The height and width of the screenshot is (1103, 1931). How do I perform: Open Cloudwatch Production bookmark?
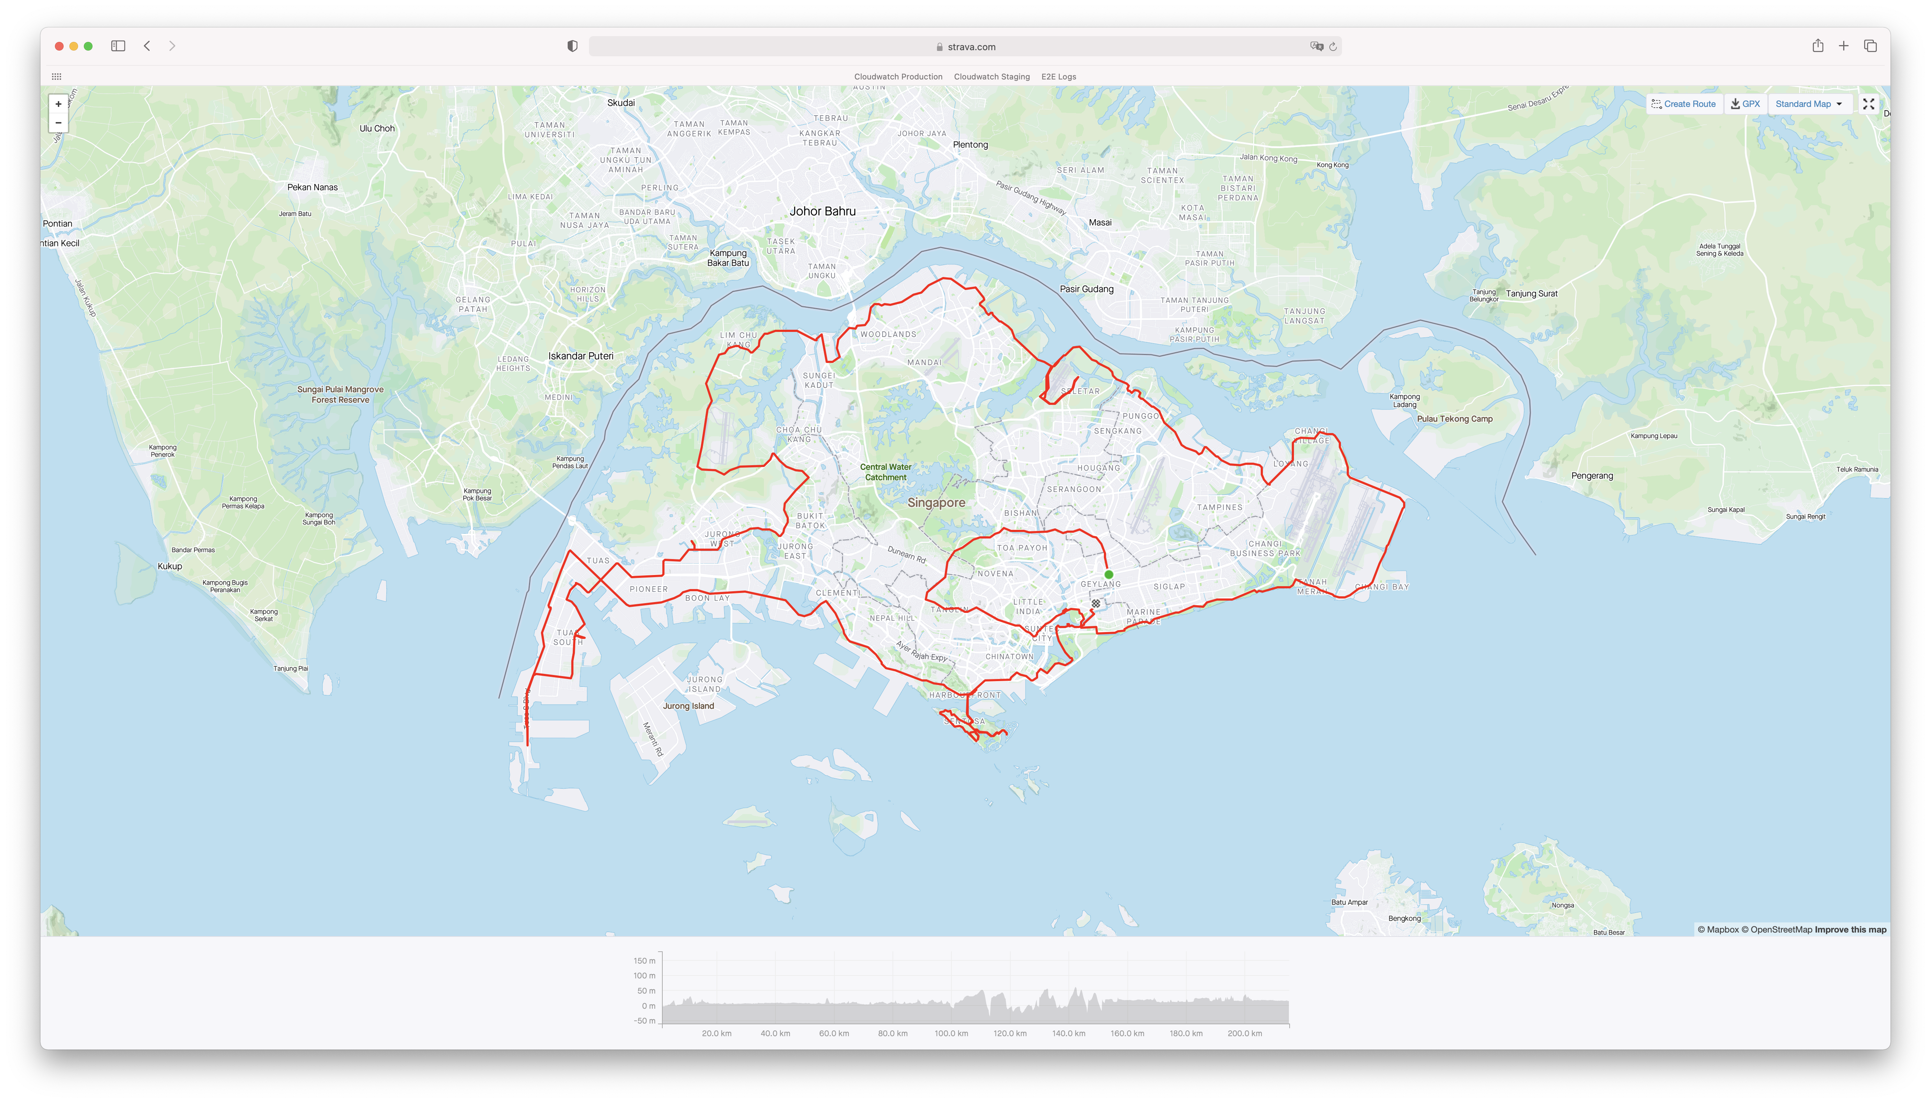tap(898, 77)
